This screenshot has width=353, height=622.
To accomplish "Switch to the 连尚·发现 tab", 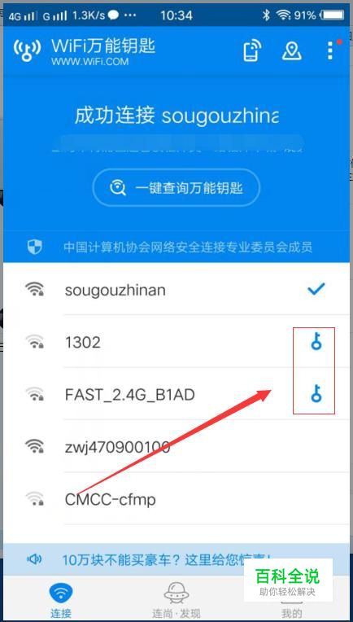I will tap(176, 598).
